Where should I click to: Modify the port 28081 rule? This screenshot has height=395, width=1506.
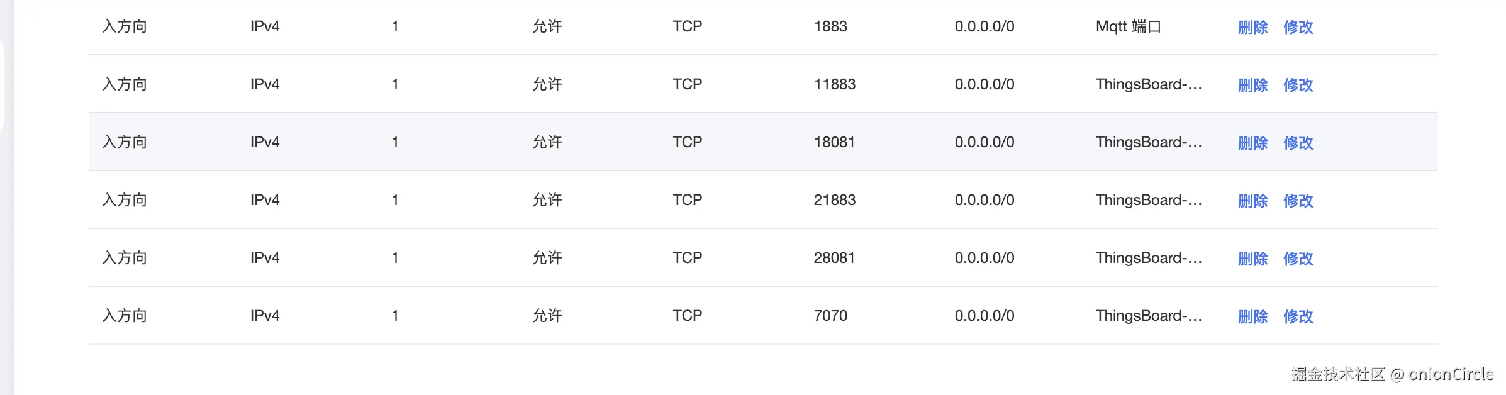[1298, 259]
